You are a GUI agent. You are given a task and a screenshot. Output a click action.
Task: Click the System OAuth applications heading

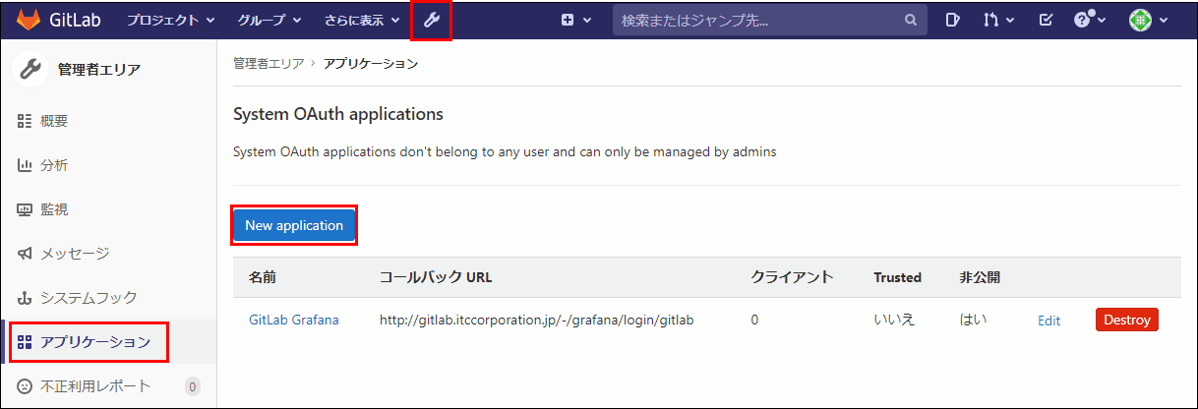(338, 114)
